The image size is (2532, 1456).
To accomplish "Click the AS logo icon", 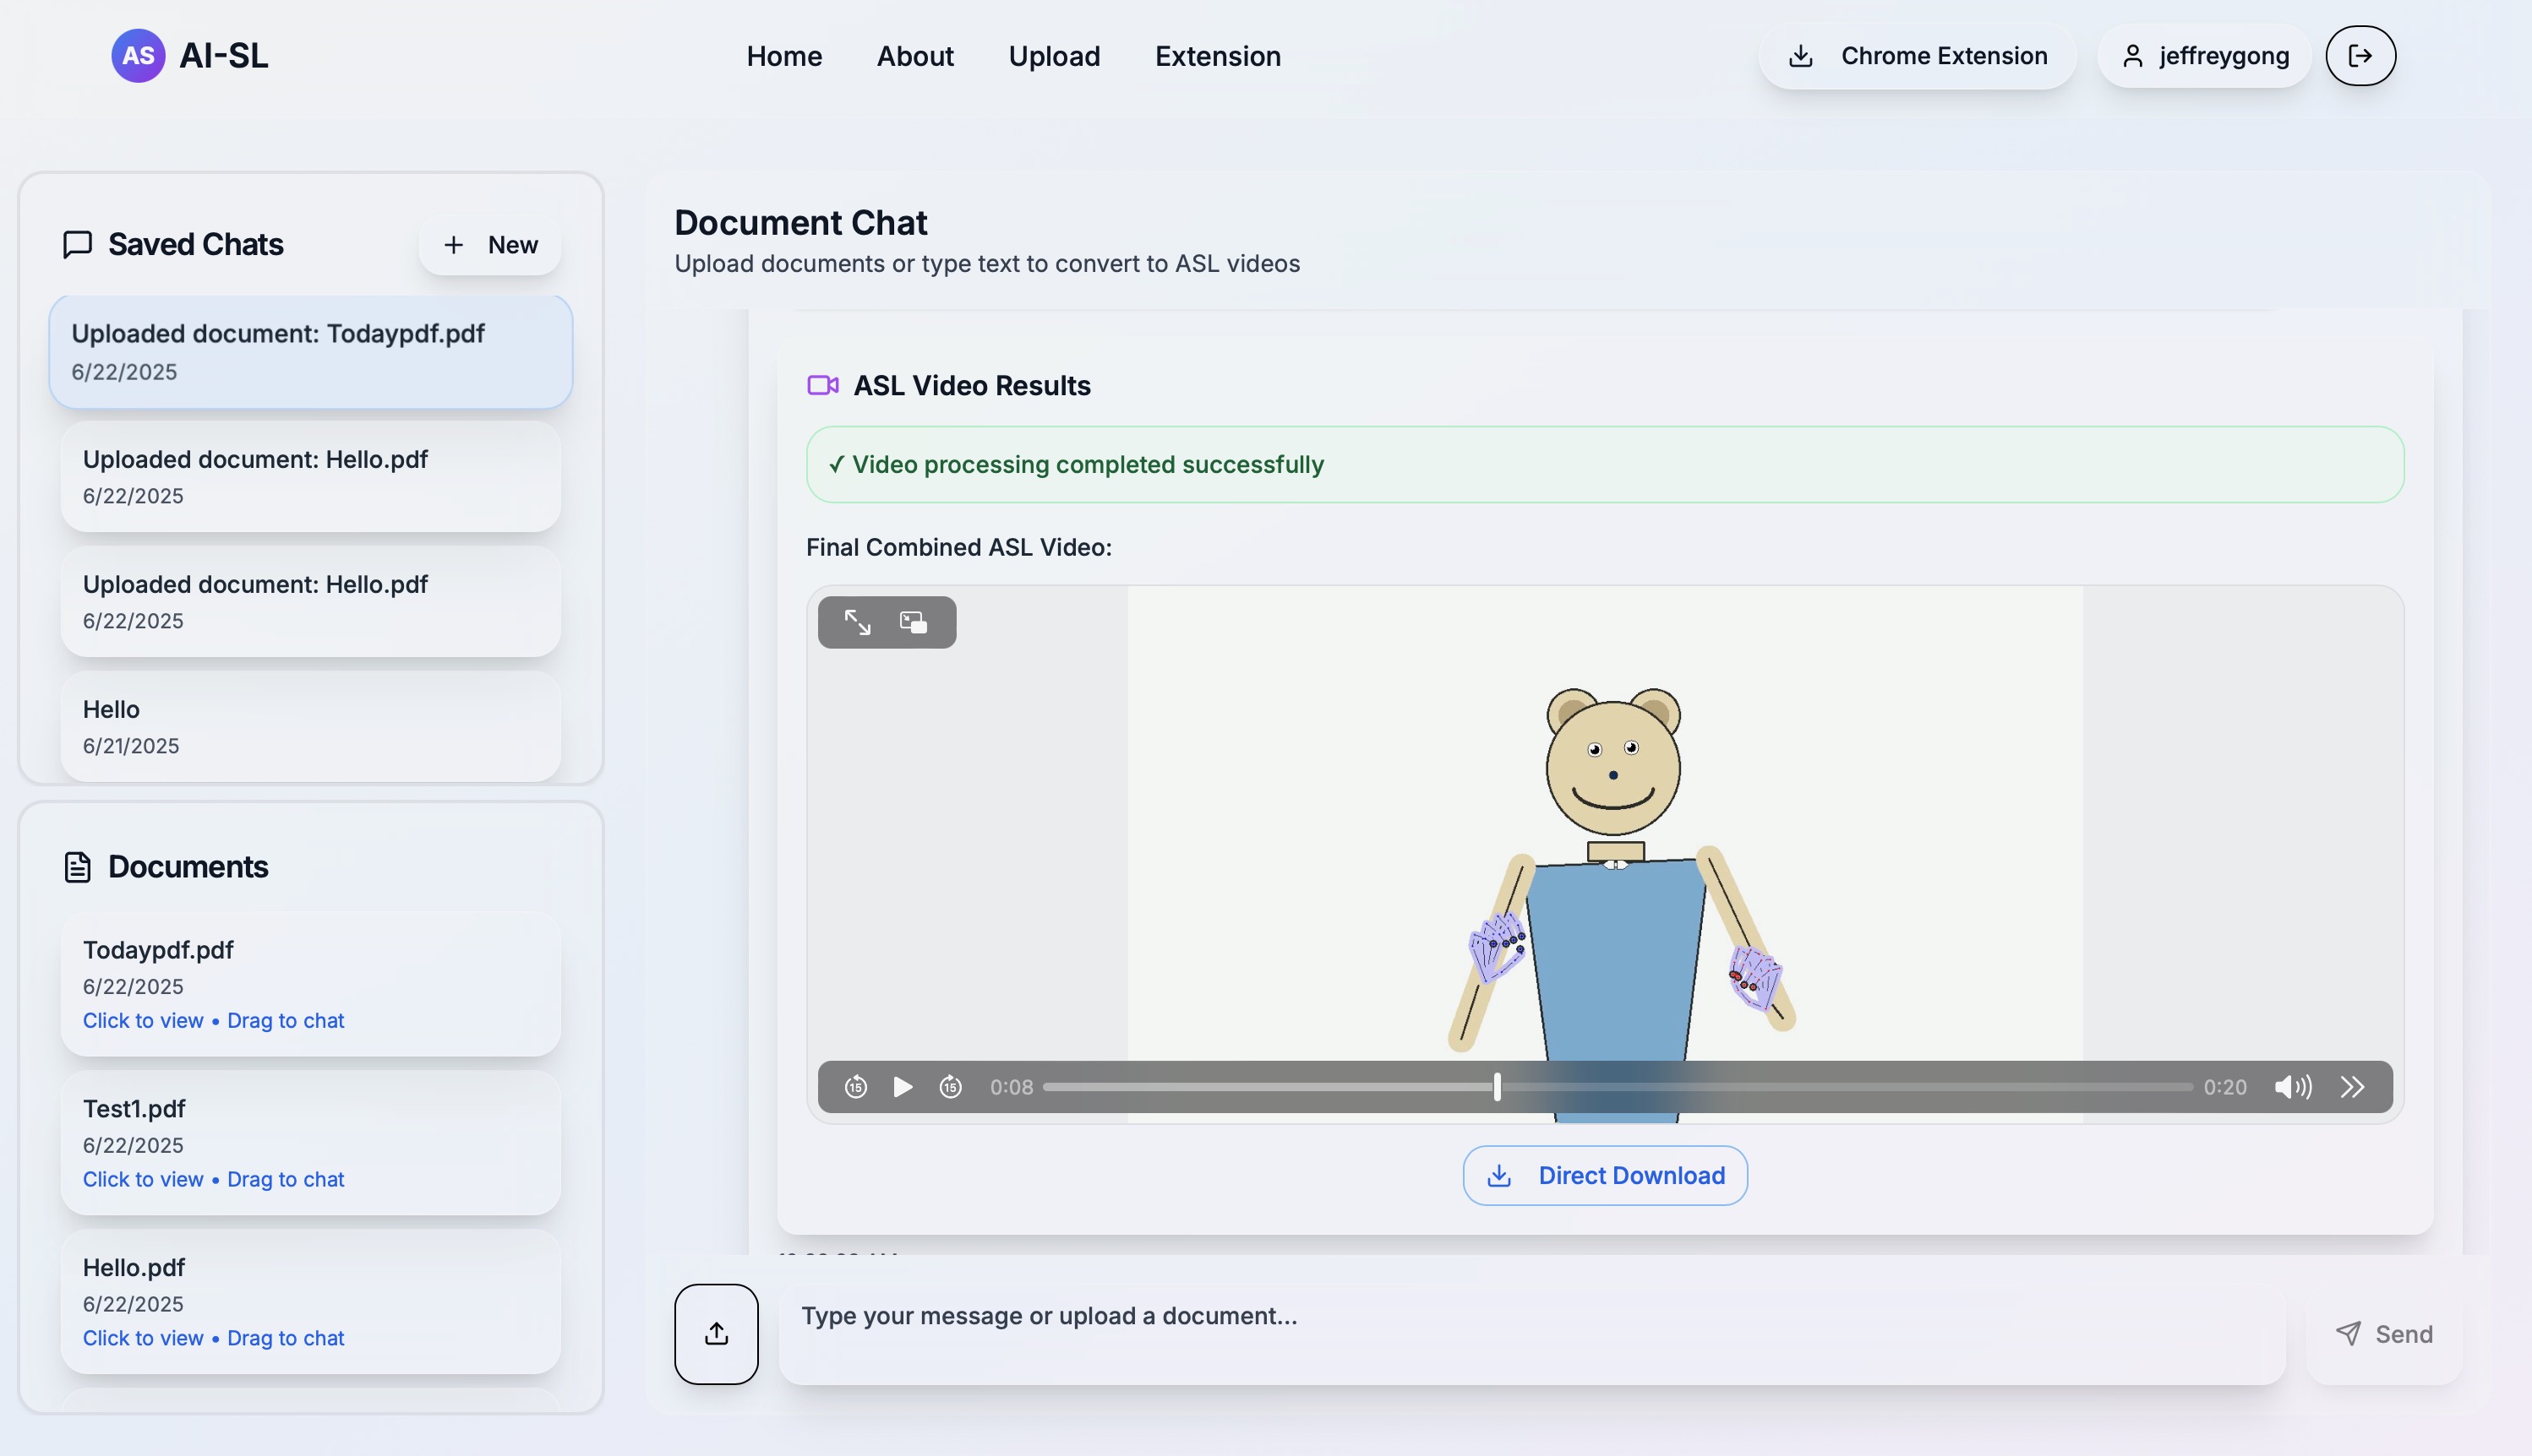I will tap(138, 56).
